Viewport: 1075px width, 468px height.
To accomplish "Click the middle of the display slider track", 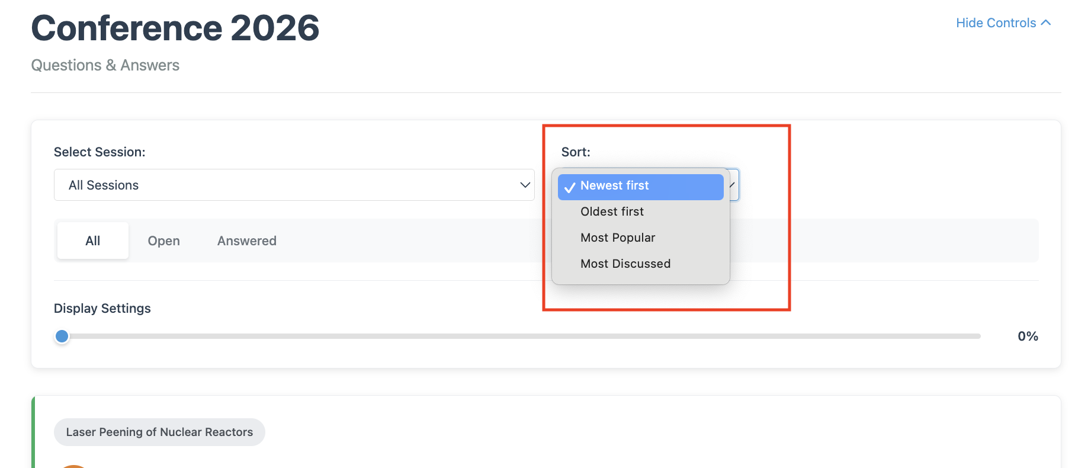I will click(x=521, y=336).
